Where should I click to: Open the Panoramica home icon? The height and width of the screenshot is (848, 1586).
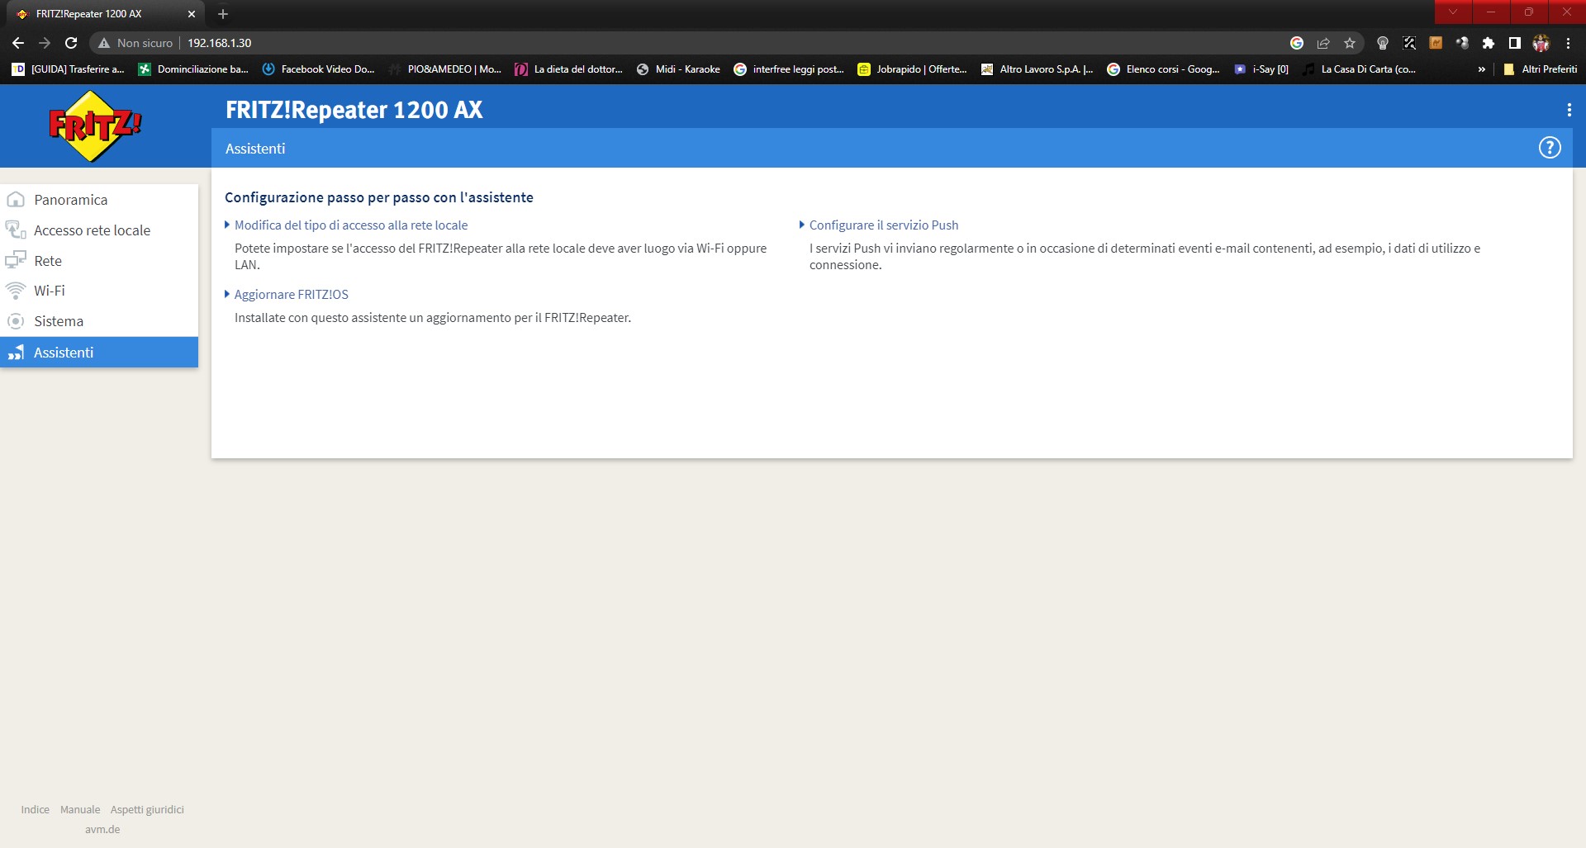coord(16,200)
